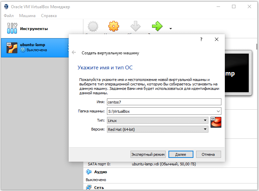
Task: Open the start button's dropdown arrow
Action: [x=171, y=29]
